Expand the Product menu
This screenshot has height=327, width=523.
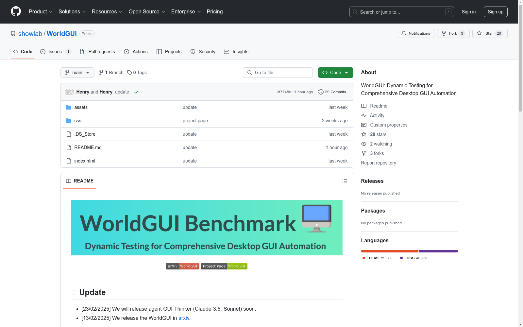tap(41, 12)
